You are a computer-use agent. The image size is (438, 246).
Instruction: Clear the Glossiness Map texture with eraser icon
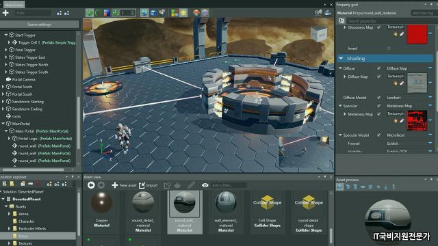click(x=402, y=34)
